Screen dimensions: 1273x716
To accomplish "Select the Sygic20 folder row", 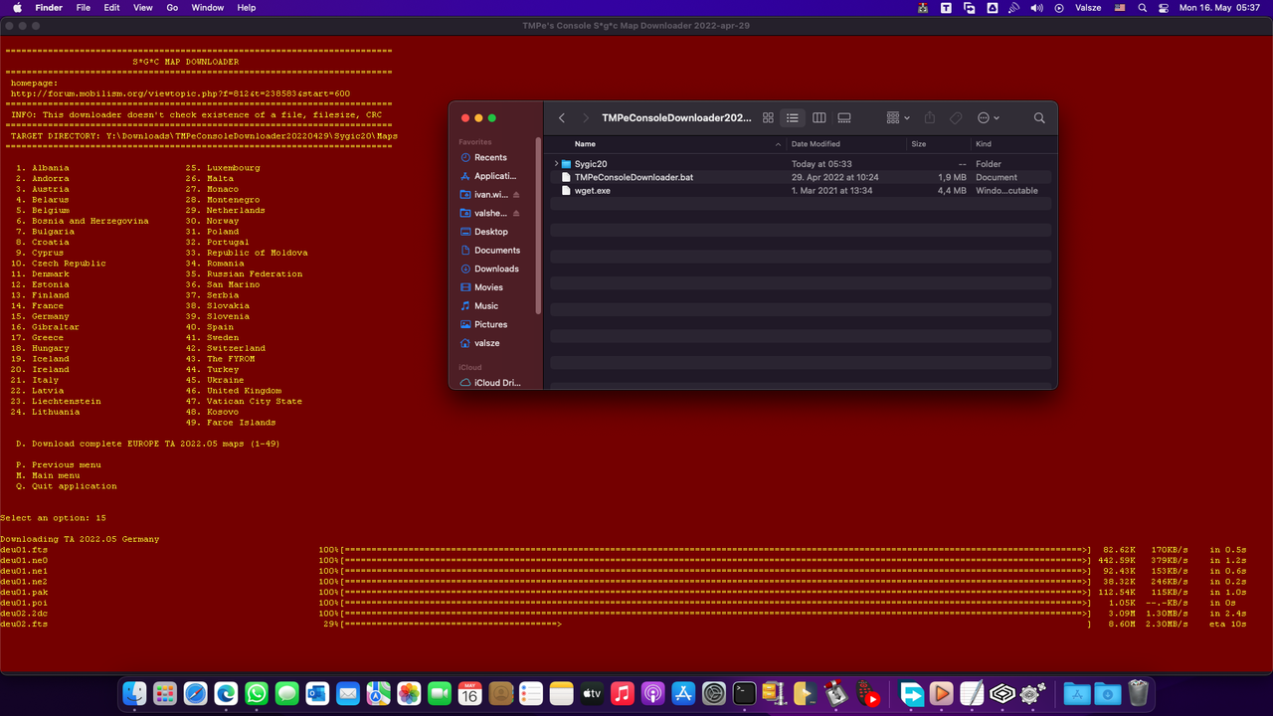I will coord(799,164).
